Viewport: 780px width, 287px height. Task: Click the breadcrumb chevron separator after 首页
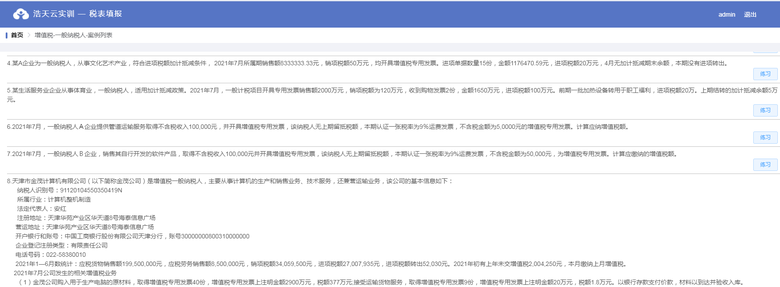pyautogui.click(x=29, y=35)
